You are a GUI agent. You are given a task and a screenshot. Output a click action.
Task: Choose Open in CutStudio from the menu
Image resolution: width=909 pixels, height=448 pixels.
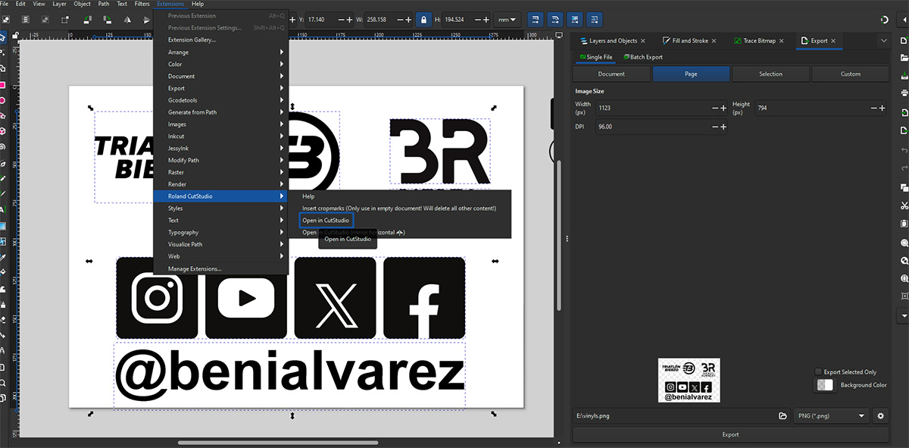(x=326, y=220)
